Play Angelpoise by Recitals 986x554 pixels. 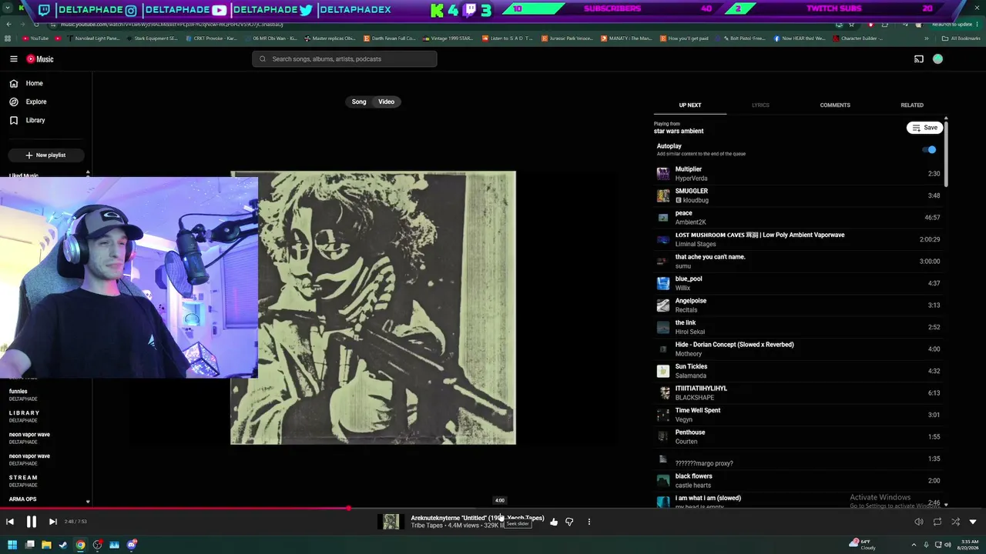pyautogui.click(x=798, y=305)
